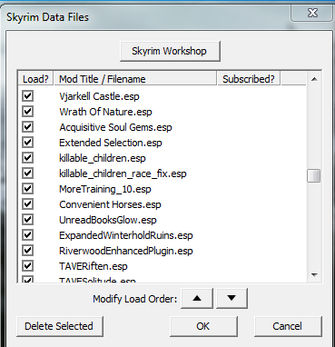The image size is (335, 347).
Task: Select Extended Selection.esp filename
Action: pyautogui.click(x=111, y=143)
